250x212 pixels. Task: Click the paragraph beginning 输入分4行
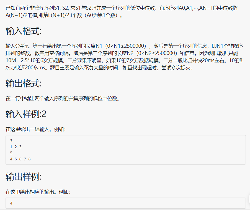click(x=124, y=57)
